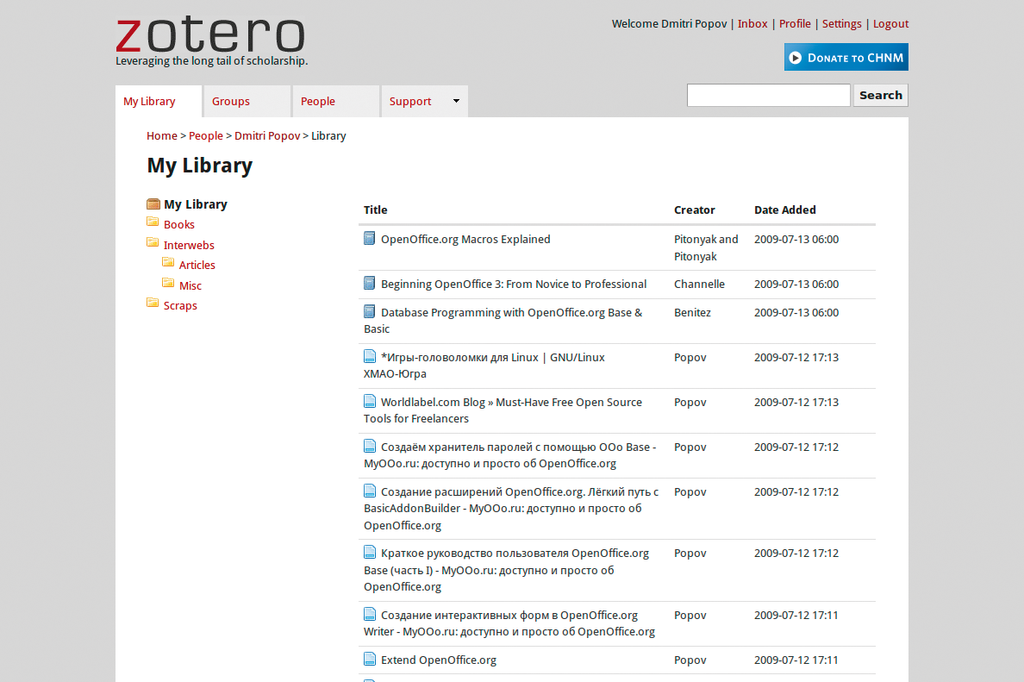Open item OpenOffice.org Macros Explained

click(x=465, y=239)
